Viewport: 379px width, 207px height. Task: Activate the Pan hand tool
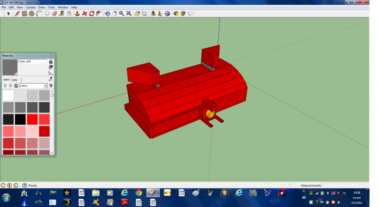(114, 14)
